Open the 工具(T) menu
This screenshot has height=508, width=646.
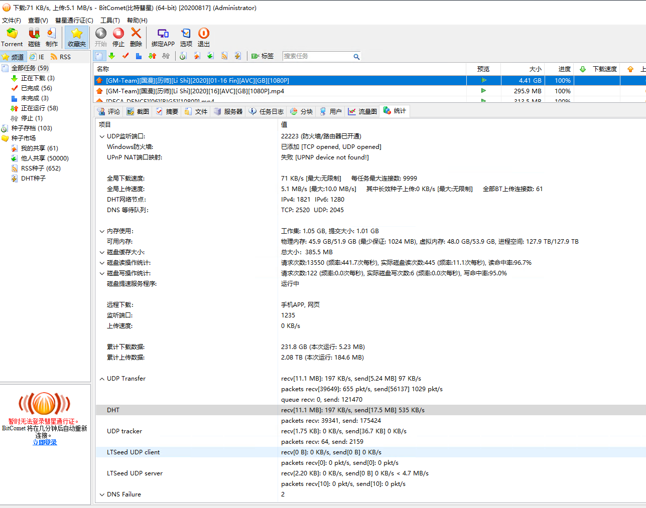coord(110,21)
